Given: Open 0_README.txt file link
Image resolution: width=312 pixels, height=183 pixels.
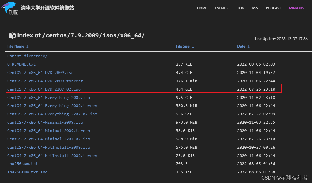Looking at the screenshot, I should coord(22,64).
